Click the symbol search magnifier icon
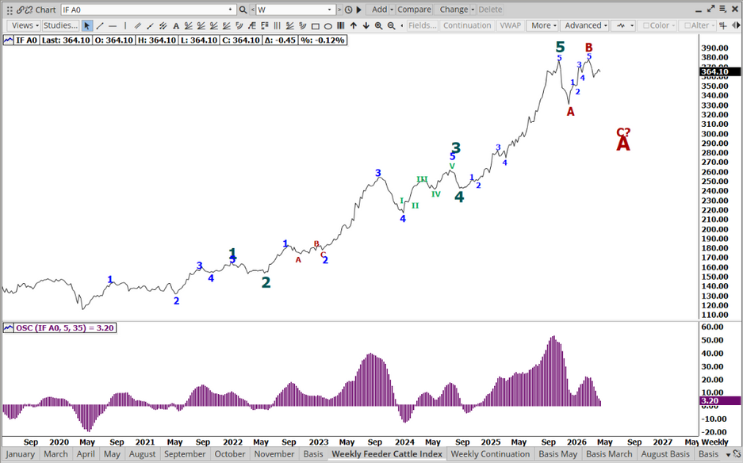The image size is (743, 463). pos(243,10)
